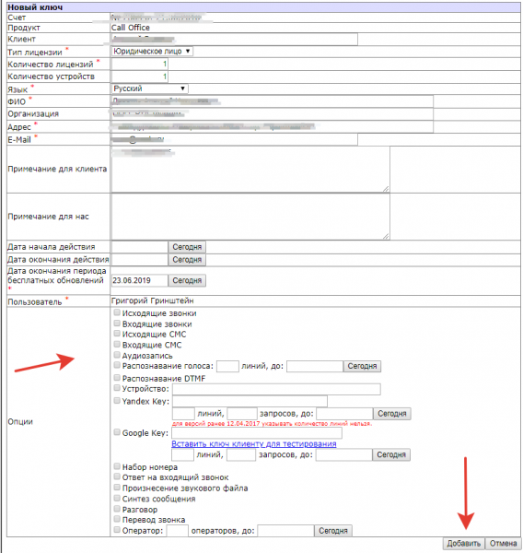The height and width of the screenshot is (553, 523).
Task: Click the Дата начала действия date field
Action: (x=140, y=247)
